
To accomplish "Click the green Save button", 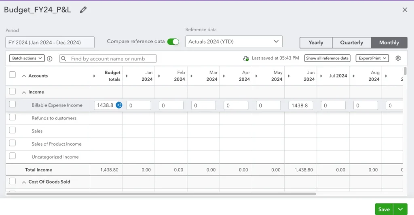I will click(384, 209).
